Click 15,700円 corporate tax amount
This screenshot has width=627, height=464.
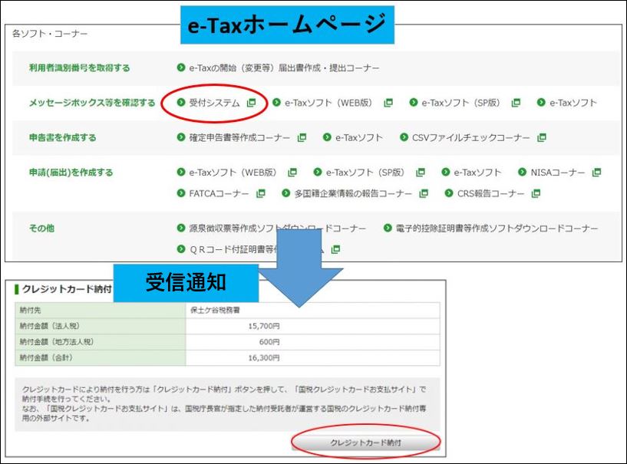coord(264,326)
